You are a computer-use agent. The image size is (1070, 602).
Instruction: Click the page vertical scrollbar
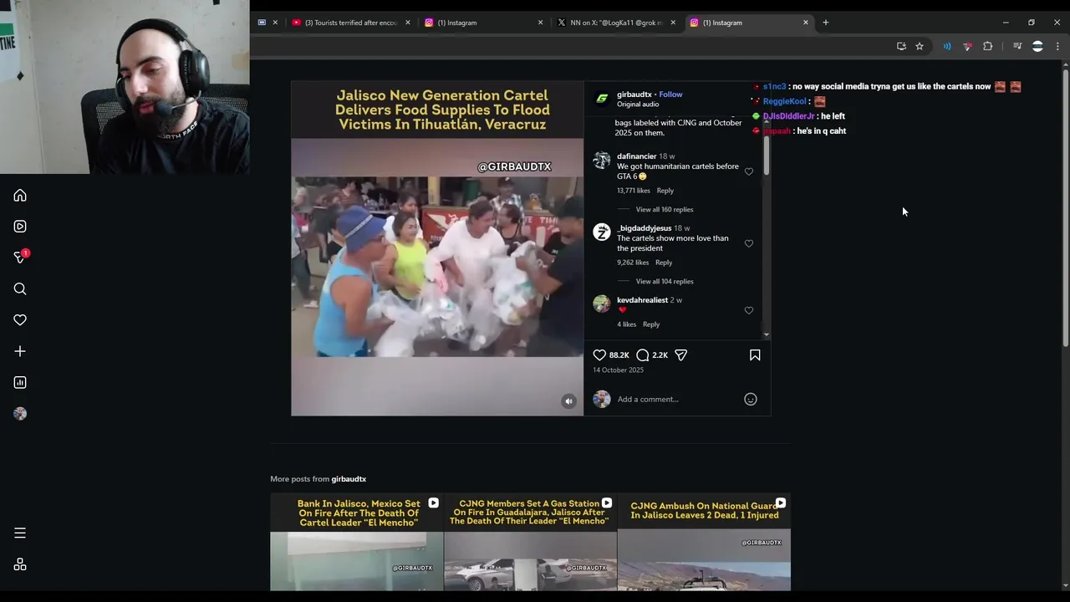[1065, 209]
